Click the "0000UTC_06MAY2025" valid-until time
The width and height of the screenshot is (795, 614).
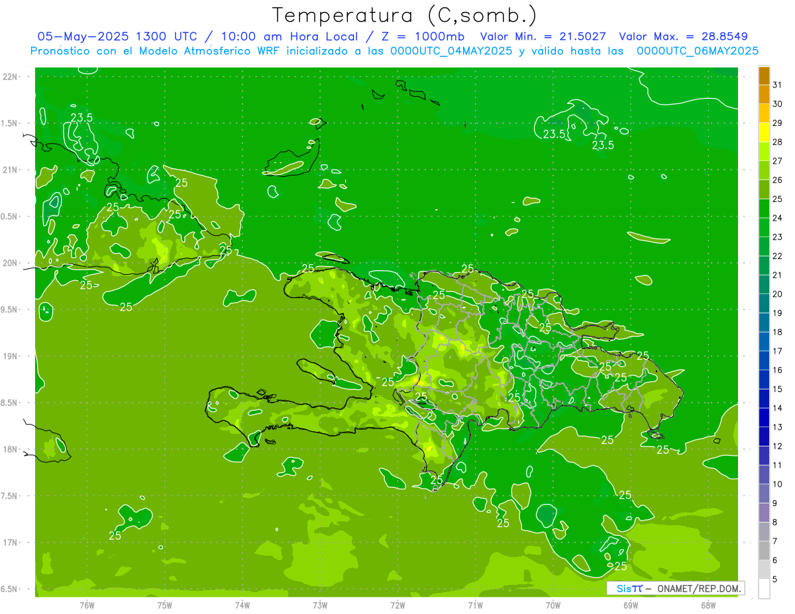pyautogui.click(x=698, y=51)
